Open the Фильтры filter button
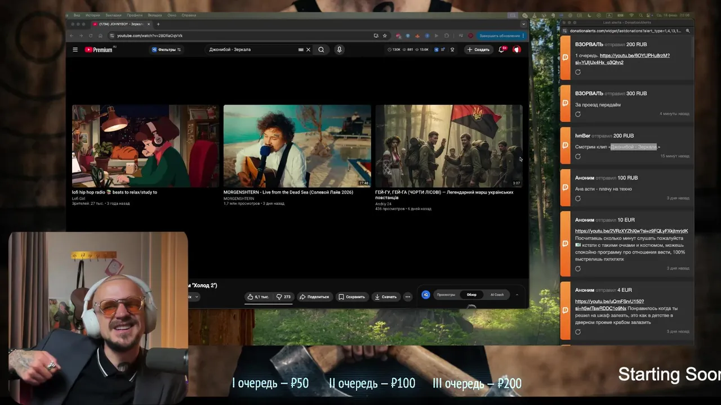 click(166, 49)
